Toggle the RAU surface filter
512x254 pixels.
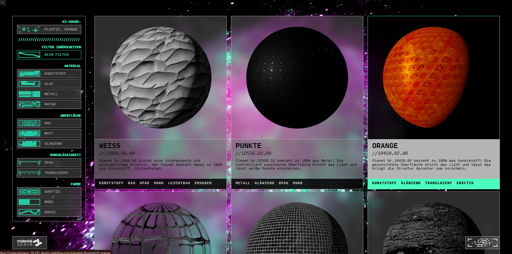[x=49, y=123]
